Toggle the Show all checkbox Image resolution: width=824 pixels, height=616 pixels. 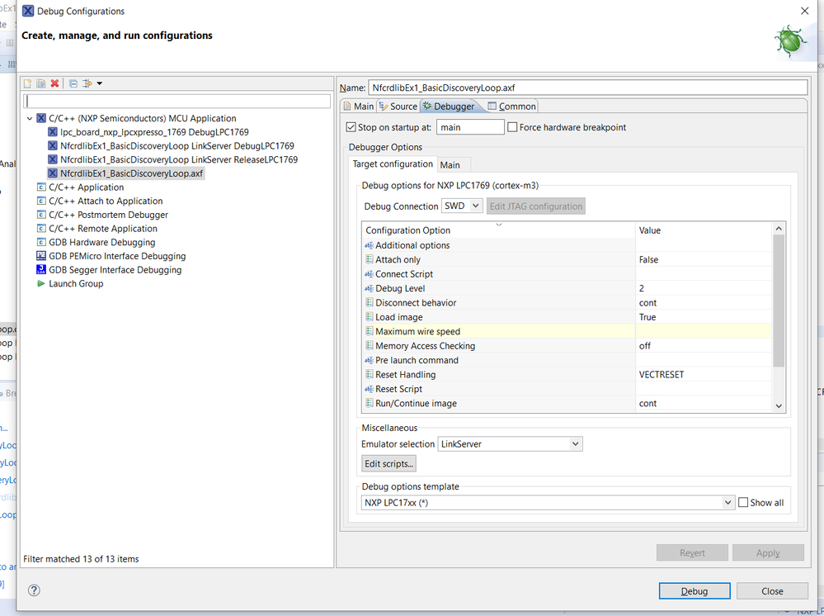(743, 502)
